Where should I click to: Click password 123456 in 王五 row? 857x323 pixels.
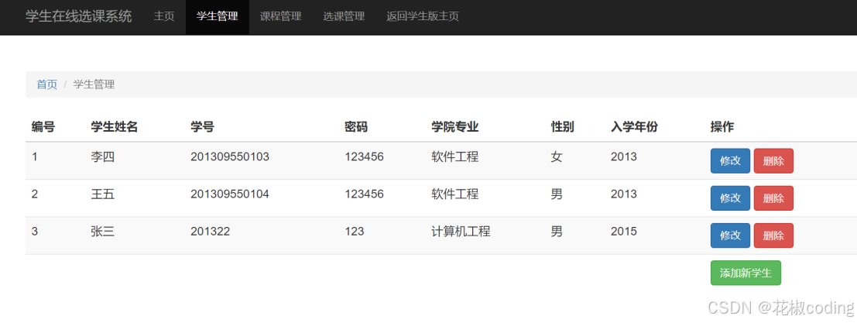point(365,194)
